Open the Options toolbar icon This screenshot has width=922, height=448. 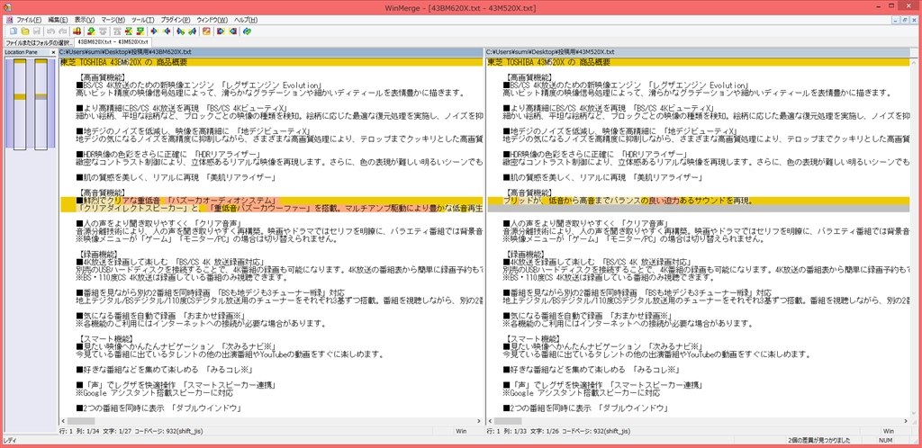click(206, 31)
